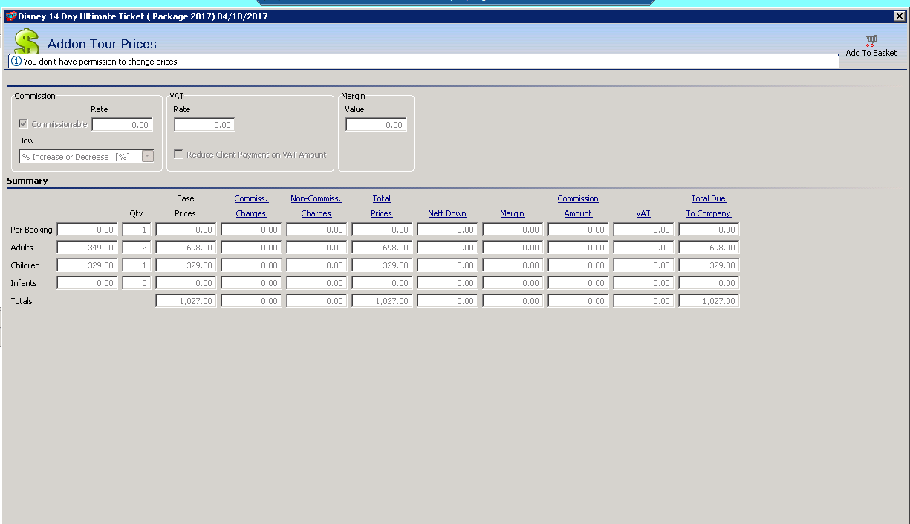Open the Total Due To Company link
The height and width of the screenshot is (524, 910).
click(709, 206)
